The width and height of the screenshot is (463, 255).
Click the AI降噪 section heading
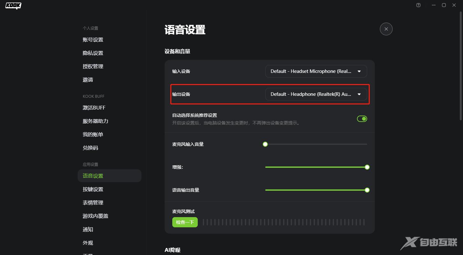[x=173, y=250]
